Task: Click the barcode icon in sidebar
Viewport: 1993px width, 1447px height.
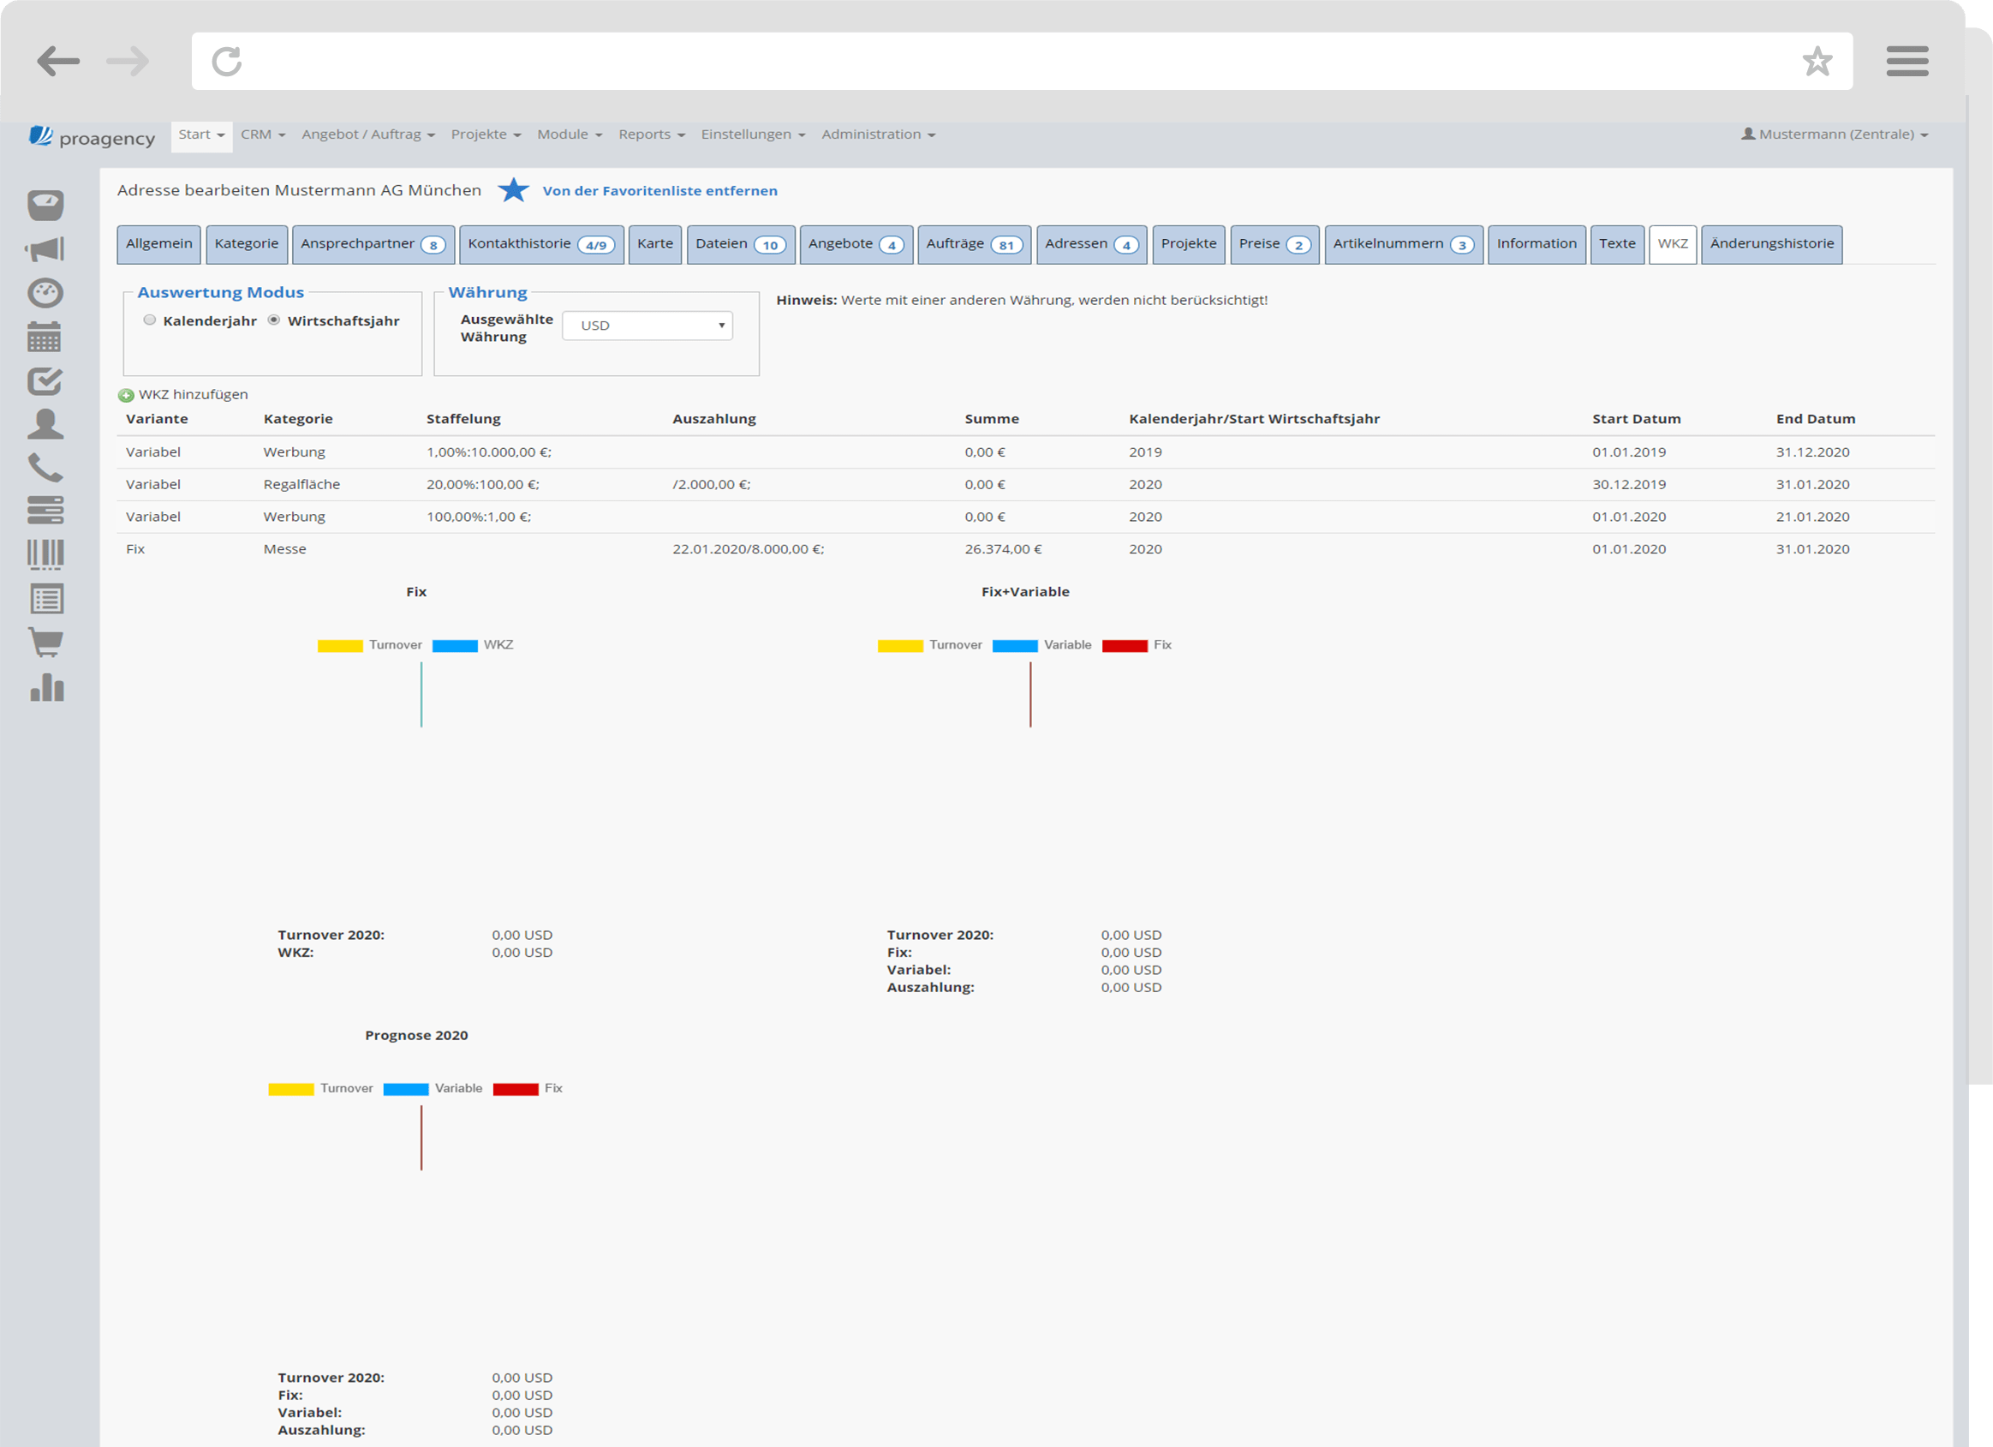Action: [45, 554]
